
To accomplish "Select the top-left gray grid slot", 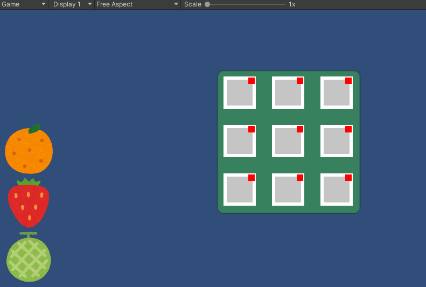I will pos(239,94).
